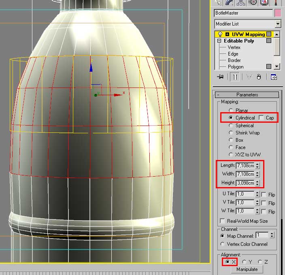The height and width of the screenshot is (275, 285).
Task: Select Spherical mapping option
Action: tap(232, 126)
